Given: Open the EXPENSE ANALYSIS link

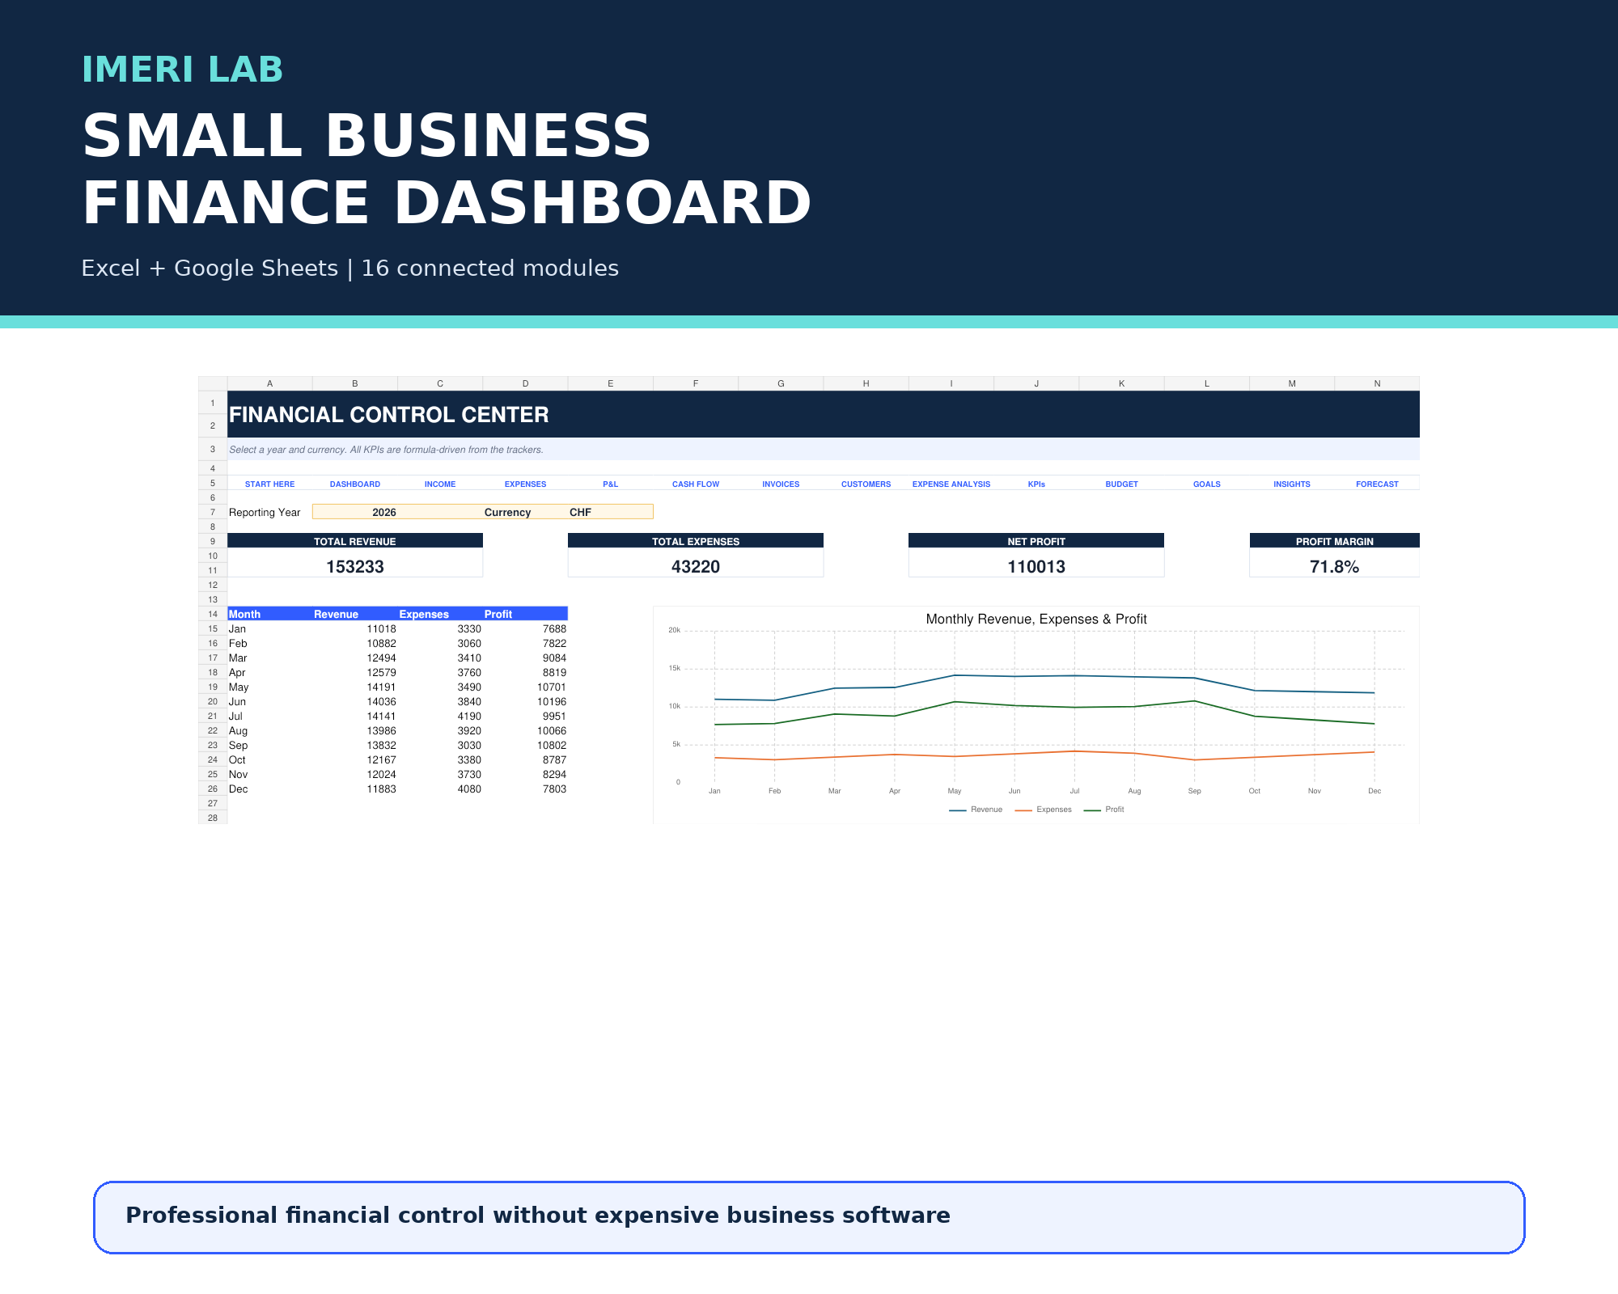Looking at the screenshot, I should (x=951, y=484).
